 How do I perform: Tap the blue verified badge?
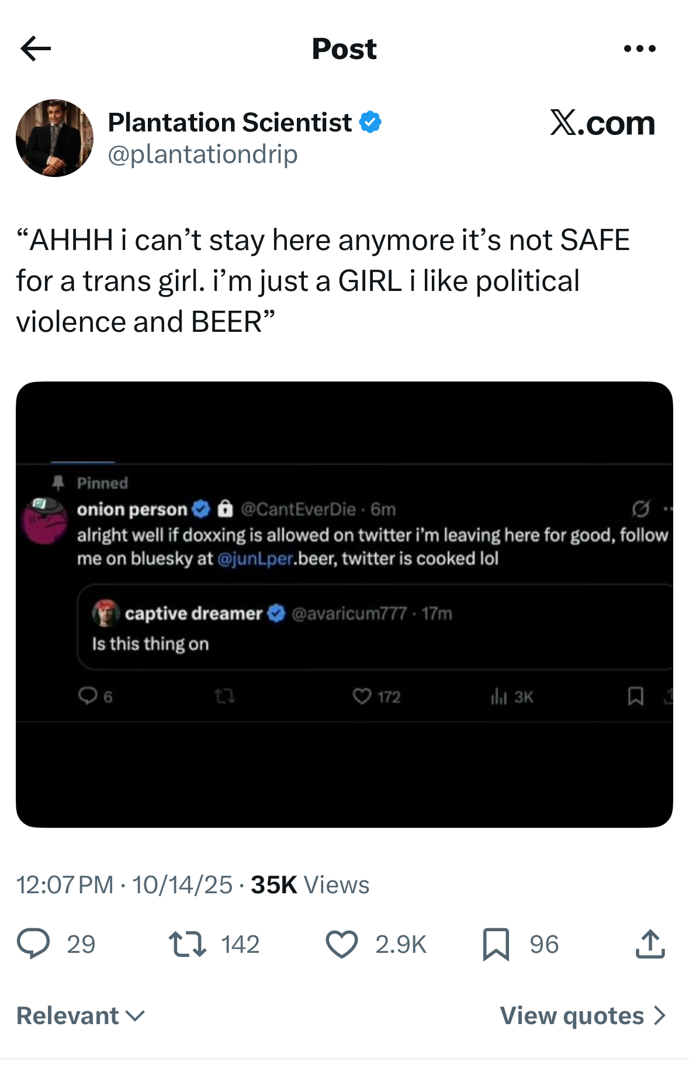[x=370, y=122]
